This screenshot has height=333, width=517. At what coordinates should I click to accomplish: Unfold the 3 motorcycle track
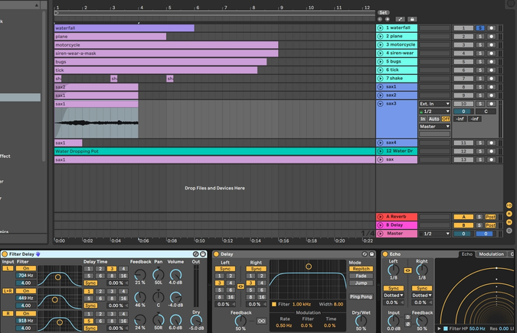pos(380,44)
